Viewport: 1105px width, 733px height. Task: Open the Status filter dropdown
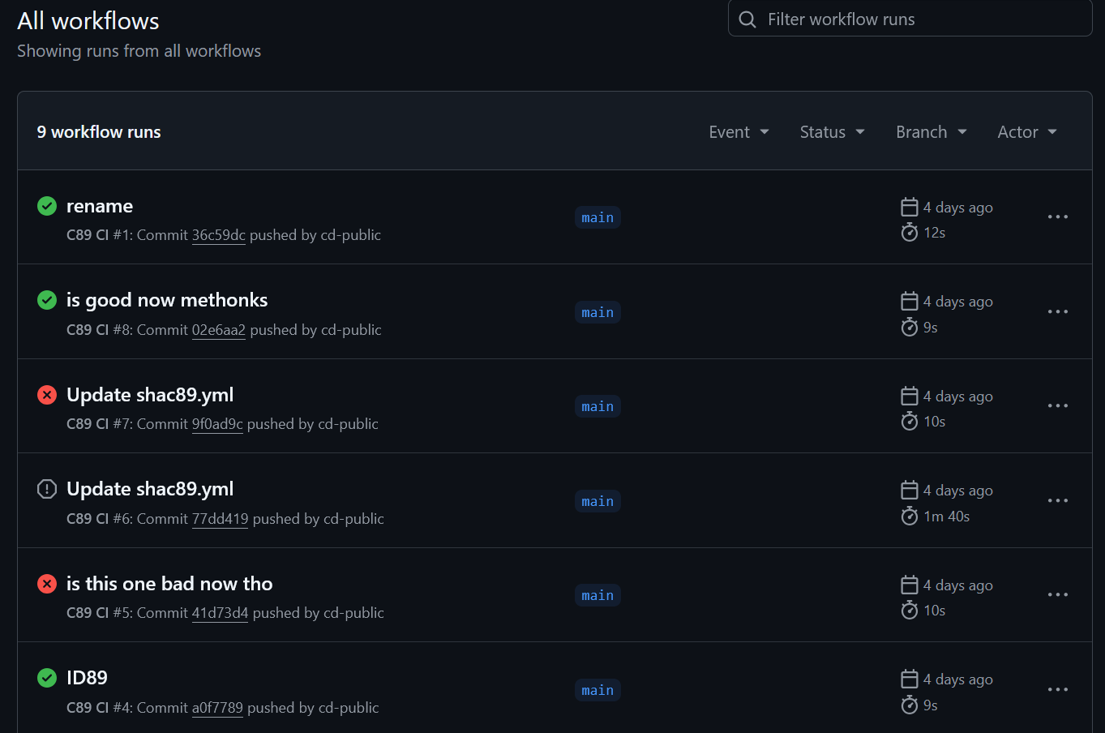832,132
